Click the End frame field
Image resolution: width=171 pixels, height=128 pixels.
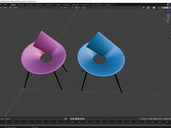[x=167, y=119]
